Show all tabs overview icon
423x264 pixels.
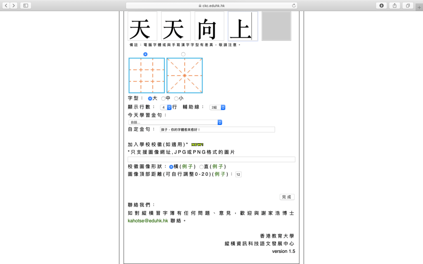coord(408,5)
